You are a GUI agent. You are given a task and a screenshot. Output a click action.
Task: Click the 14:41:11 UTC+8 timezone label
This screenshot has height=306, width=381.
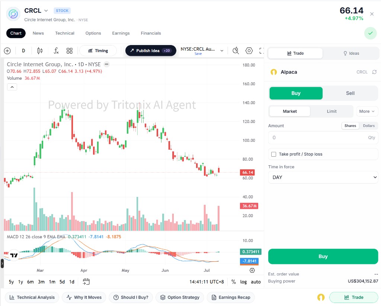click(x=206, y=282)
